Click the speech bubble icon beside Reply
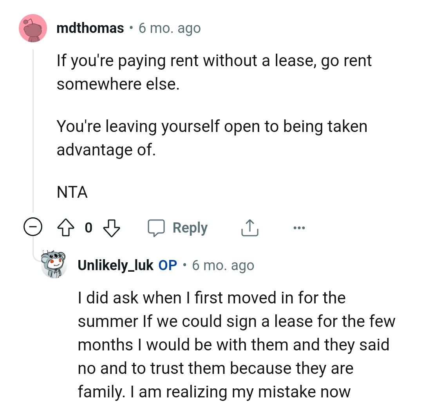 pos(156,228)
